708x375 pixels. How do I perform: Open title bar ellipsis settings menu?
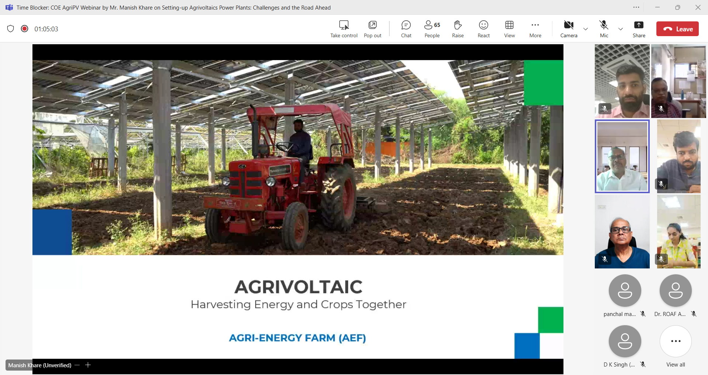click(x=636, y=7)
